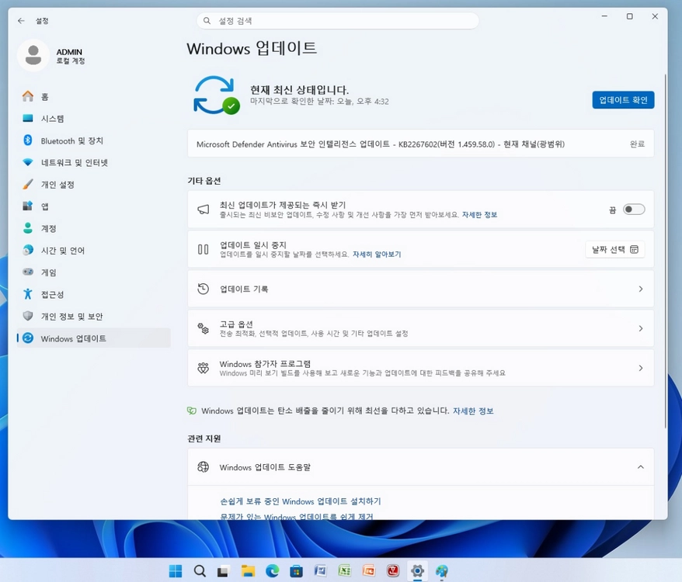Screen dimensions: 682x582
Task: Click the globe help icon beside 도움말
Action: click(203, 467)
